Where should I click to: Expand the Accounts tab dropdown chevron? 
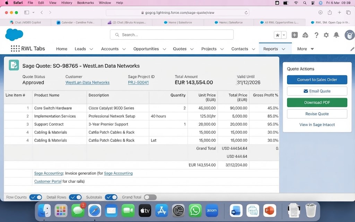[x=124, y=49]
